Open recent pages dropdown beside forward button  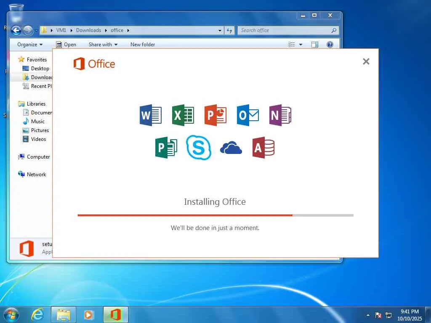point(36,30)
